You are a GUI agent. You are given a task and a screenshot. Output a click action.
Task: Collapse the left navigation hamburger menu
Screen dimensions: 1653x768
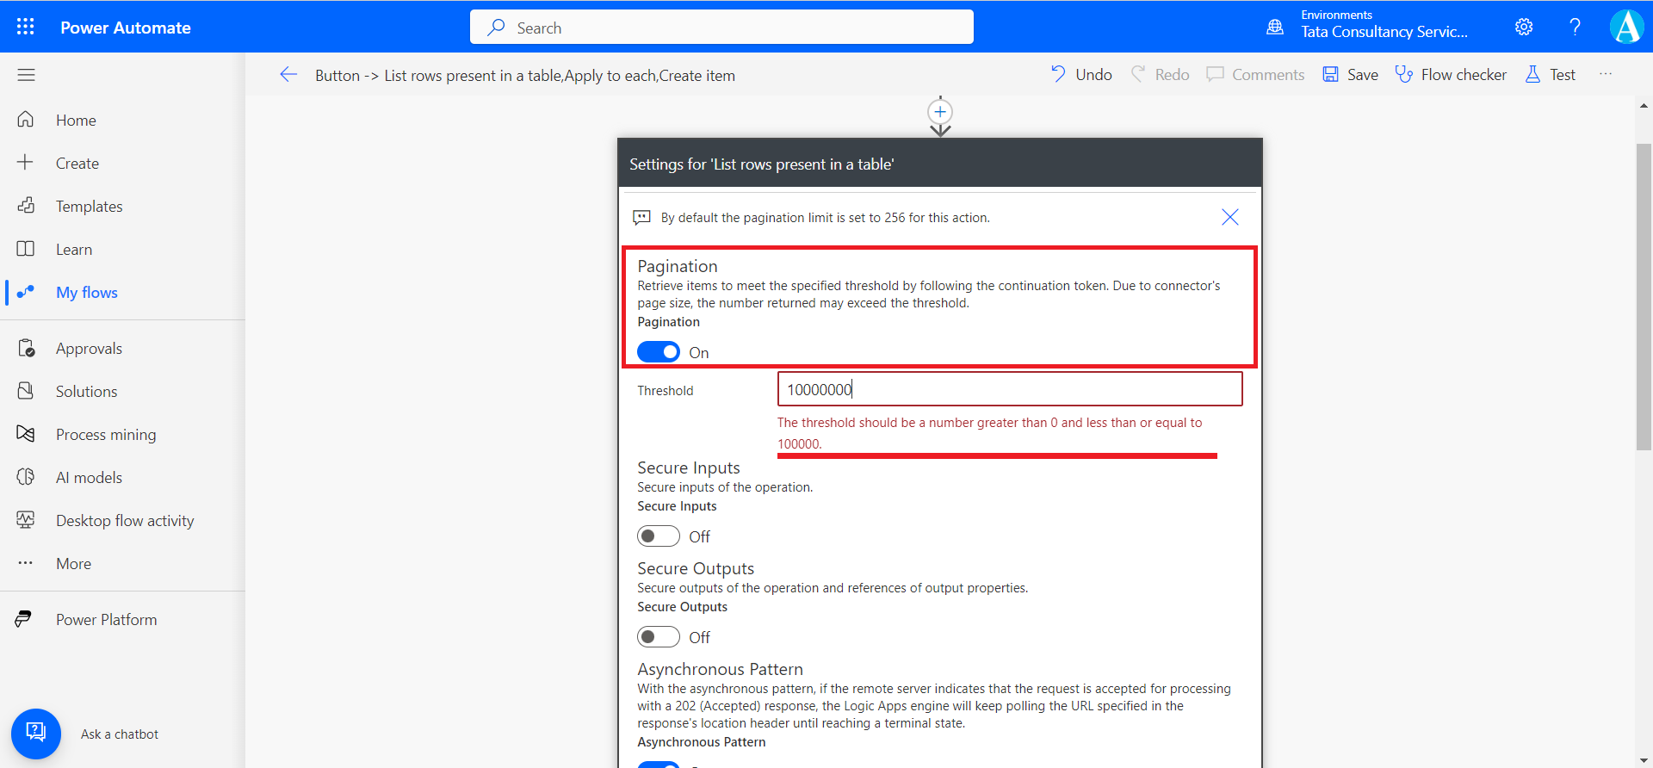coord(26,75)
